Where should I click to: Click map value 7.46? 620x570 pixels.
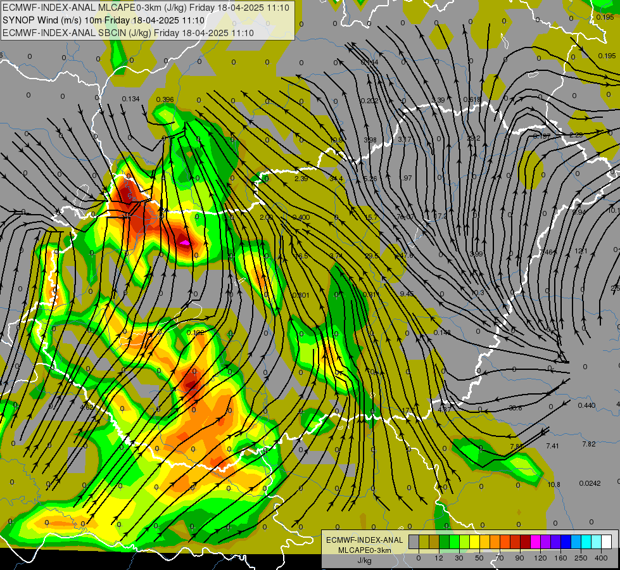[x=546, y=252]
